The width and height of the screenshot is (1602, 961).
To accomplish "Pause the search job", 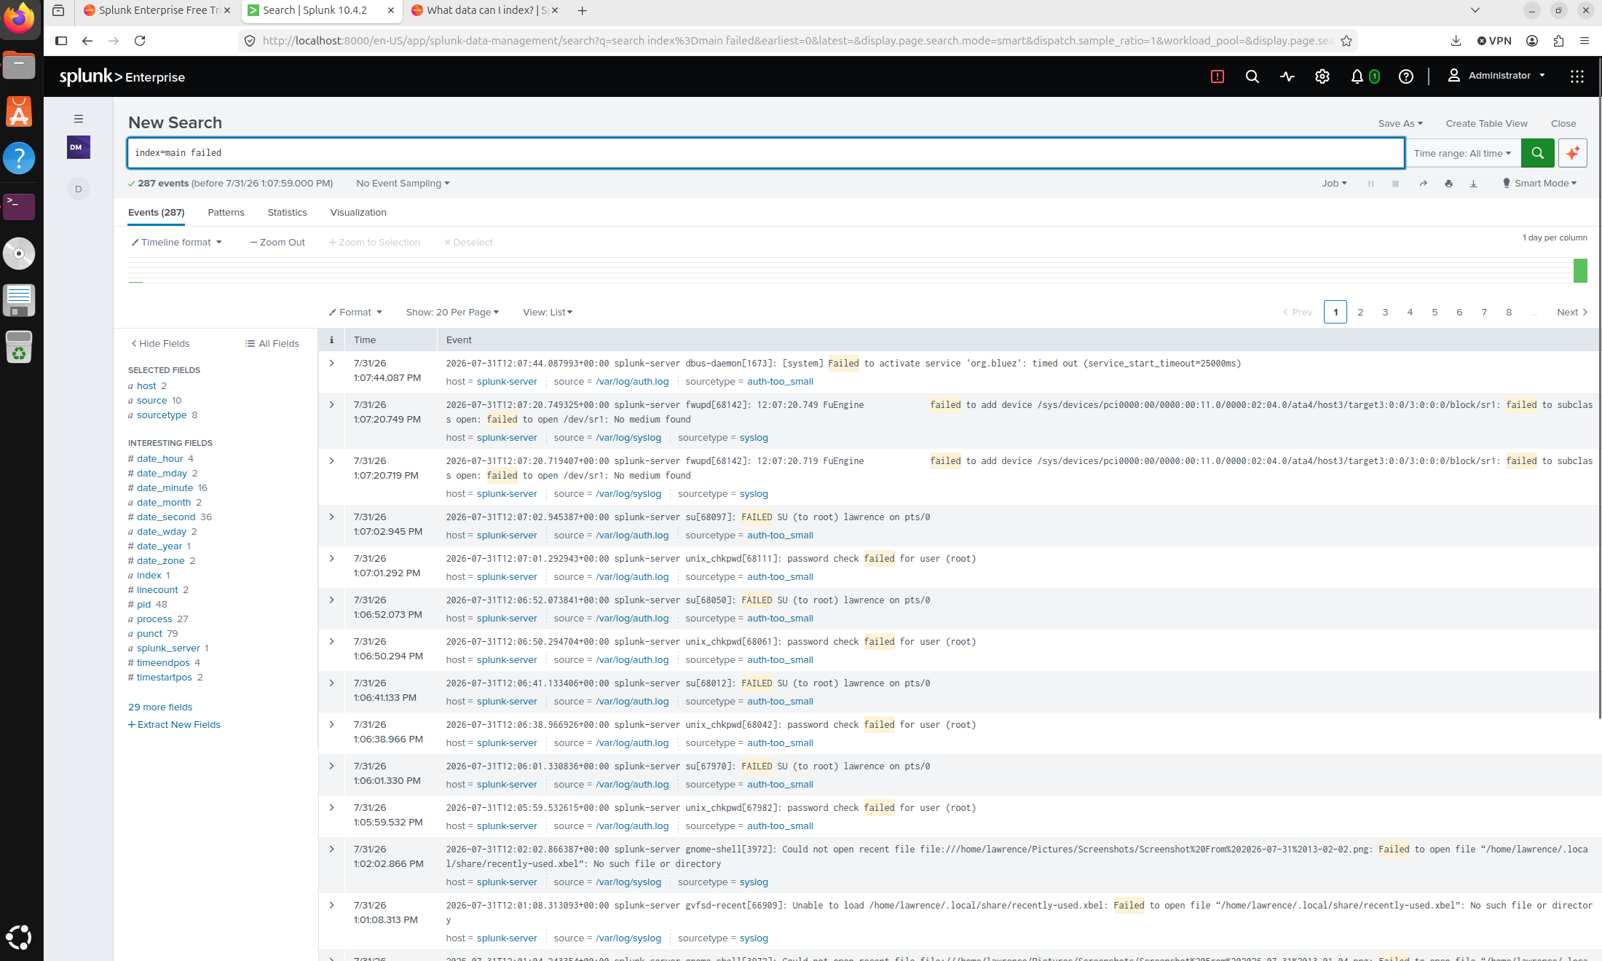I will tap(1370, 184).
